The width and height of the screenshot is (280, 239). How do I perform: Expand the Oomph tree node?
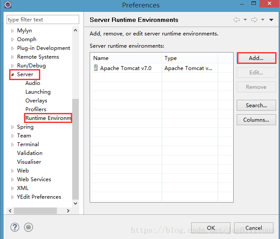[x=12, y=39]
